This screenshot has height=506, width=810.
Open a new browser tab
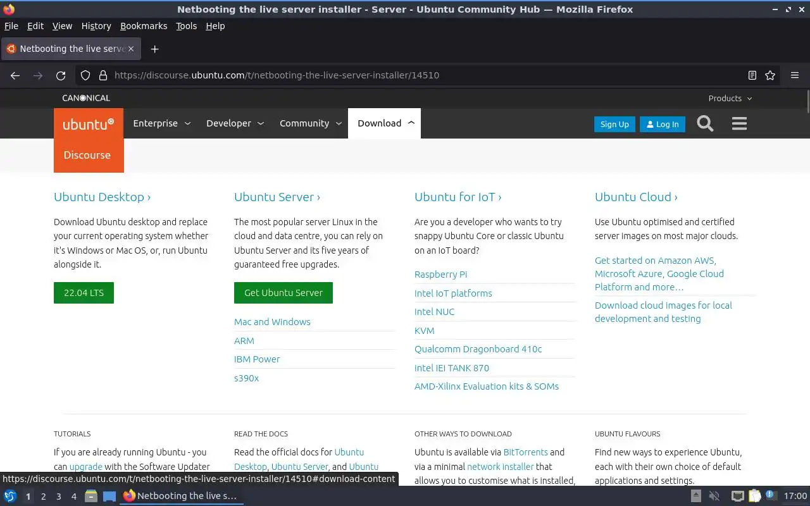154,49
